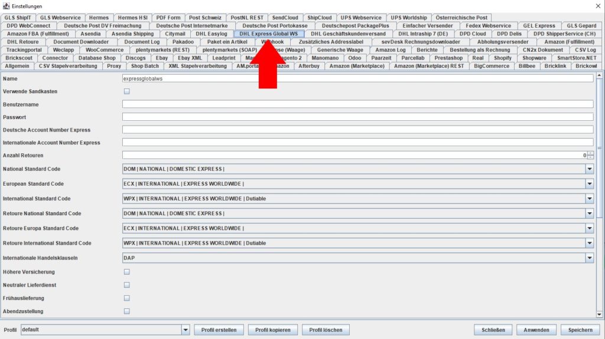Open the Billbee tab

(526, 66)
